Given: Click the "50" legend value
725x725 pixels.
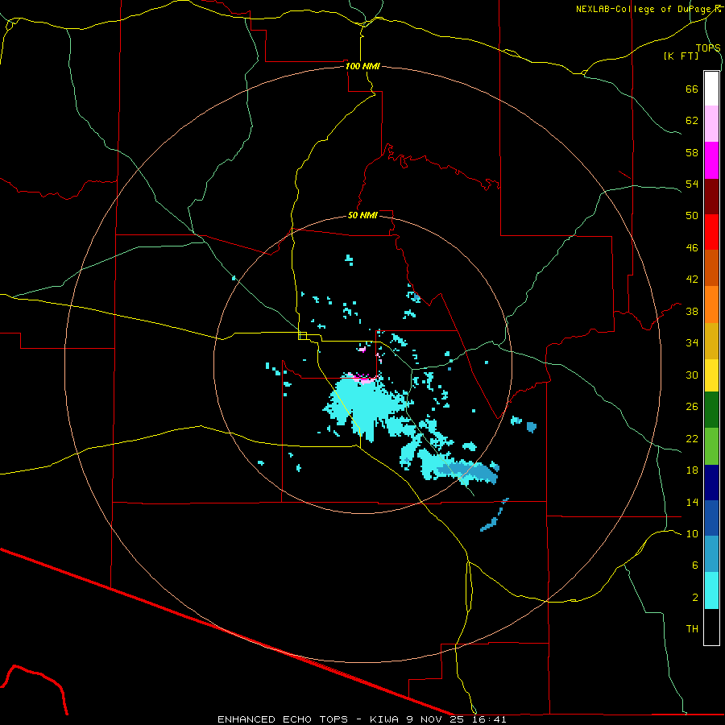Looking at the screenshot, I should coord(692,215).
